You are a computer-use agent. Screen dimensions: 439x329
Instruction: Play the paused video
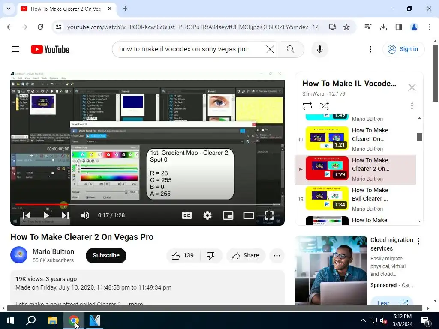[x=46, y=215]
